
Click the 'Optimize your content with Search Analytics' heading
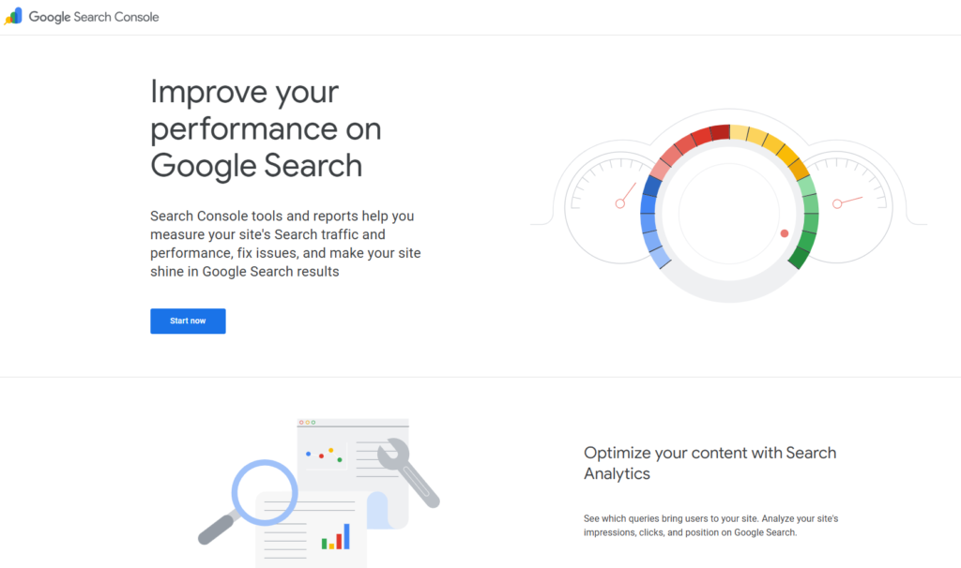click(x=709, y=463)
